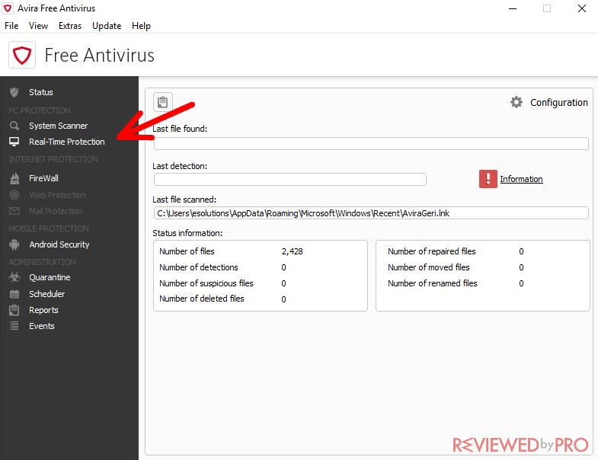Open the Events label
This screenshot has width=598, height=460.
pos(42,326)
